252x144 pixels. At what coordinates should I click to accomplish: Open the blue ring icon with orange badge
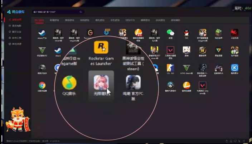point(106,33)
